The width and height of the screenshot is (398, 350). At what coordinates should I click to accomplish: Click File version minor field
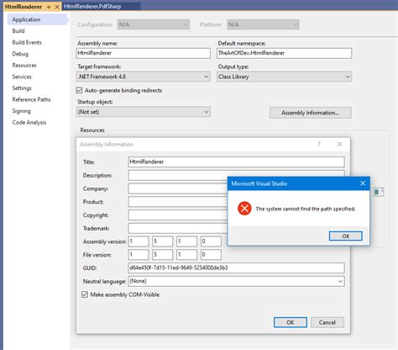[x=162, y=255]
